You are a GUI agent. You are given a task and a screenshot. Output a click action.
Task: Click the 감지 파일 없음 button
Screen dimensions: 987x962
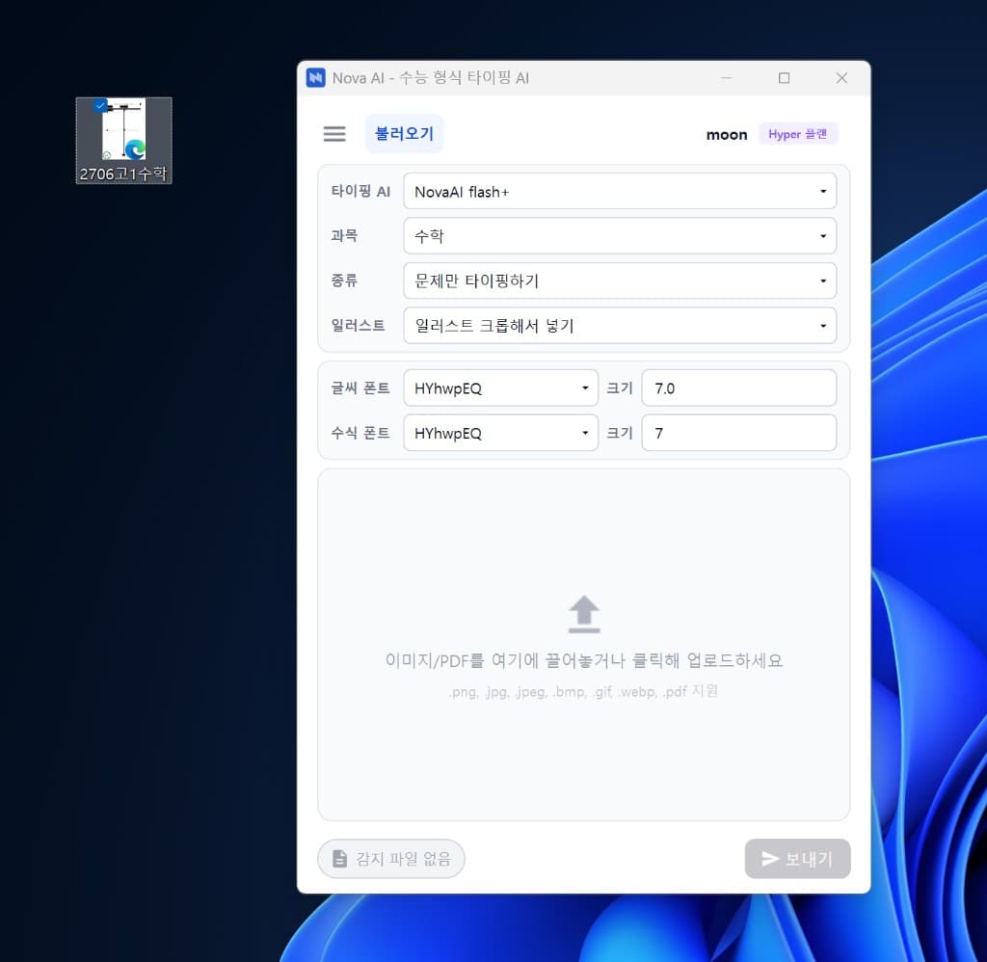point(391,859)
